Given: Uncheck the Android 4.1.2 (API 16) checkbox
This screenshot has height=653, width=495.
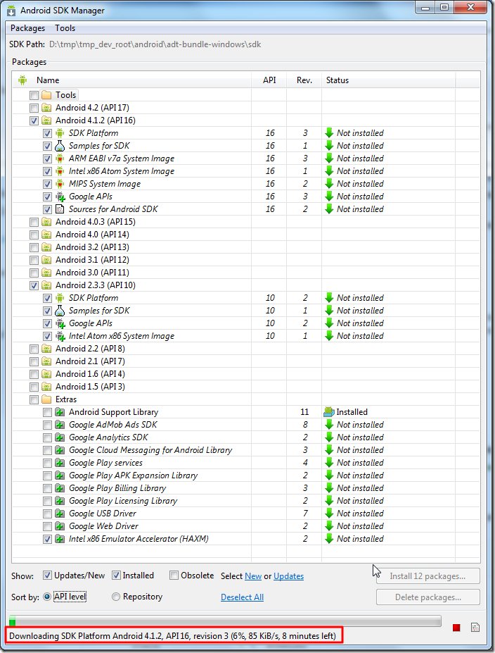Looking at the screenshot, I should point(34,120).
